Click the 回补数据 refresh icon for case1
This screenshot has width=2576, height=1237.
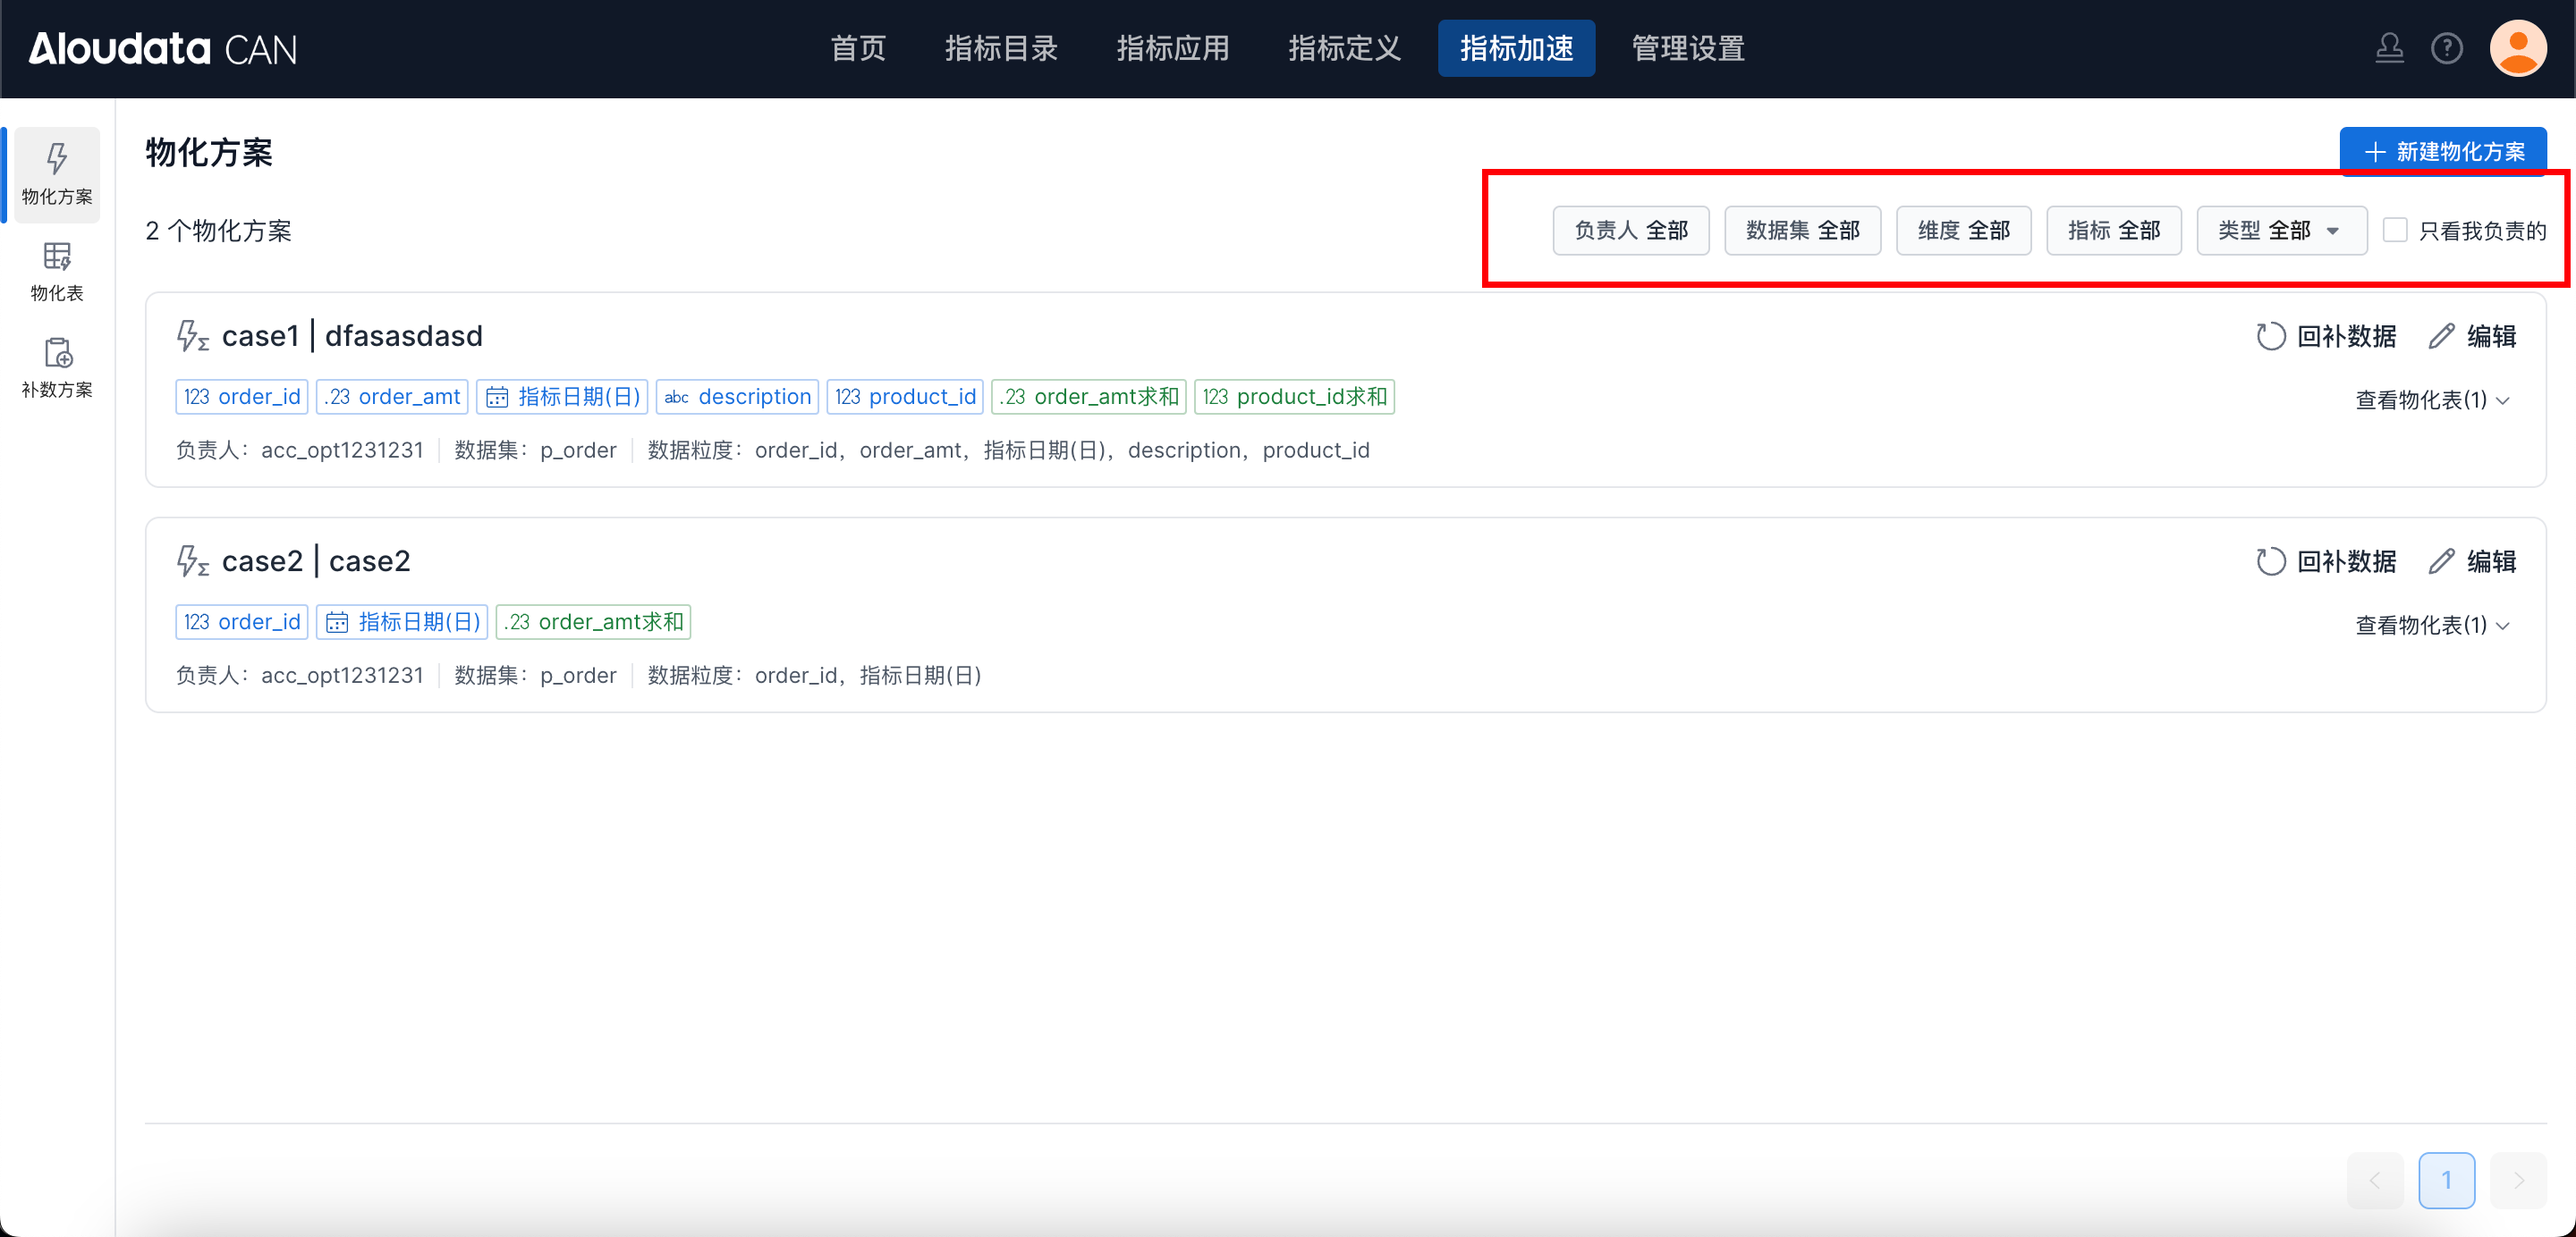click(x=2270, y=337)
